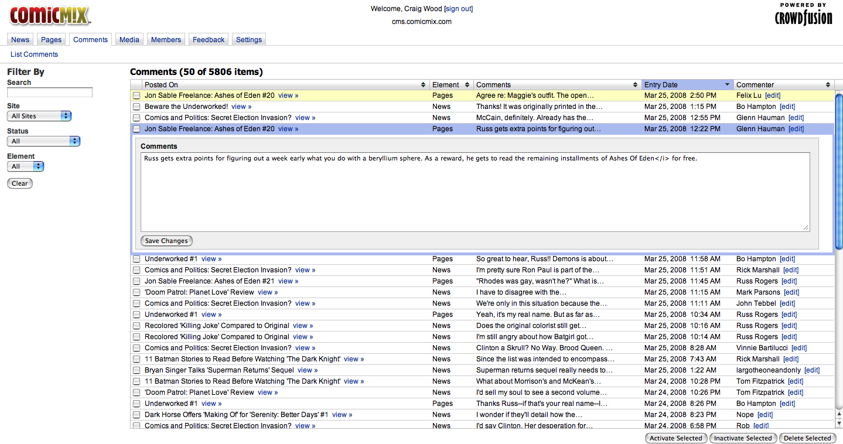Click edit beside commenter Nope
Viewport: 843px width, 444px height.
(x=765, y=415)
